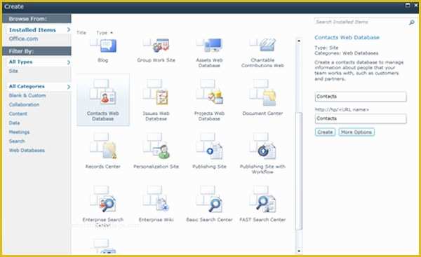The height and width of the screenshot is (257, 421).
Task: Pick the Assets Web Database template
Action: point(209,53)
